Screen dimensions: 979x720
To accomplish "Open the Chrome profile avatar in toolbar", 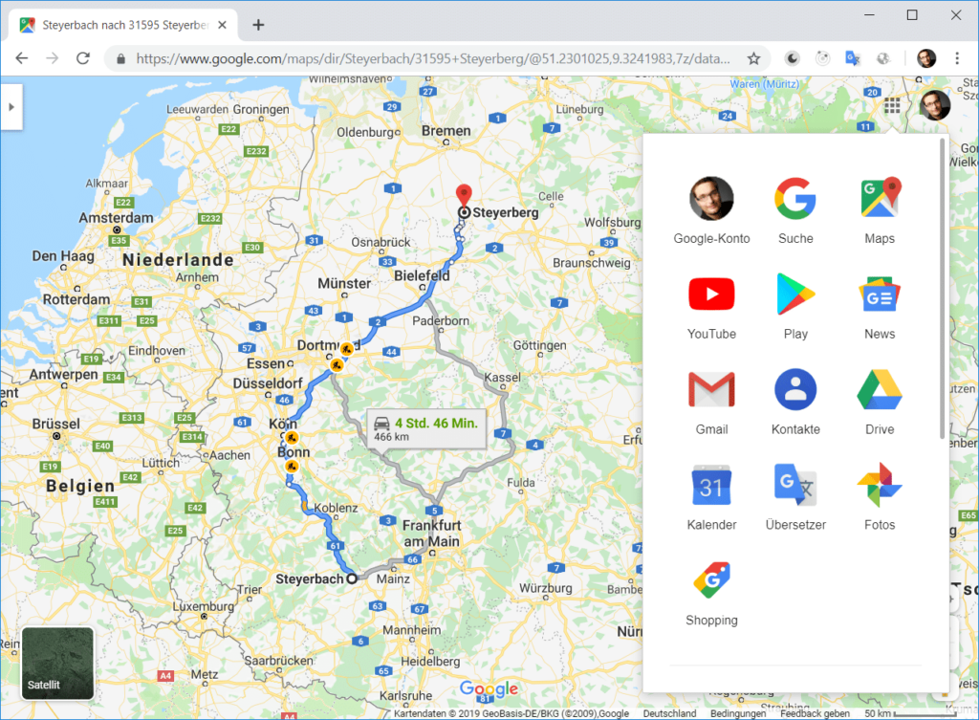I will 926,58.
